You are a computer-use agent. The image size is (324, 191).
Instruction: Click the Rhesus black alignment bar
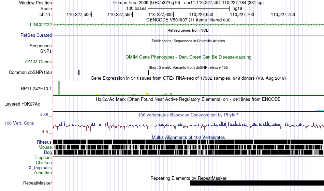pyautogui.click(x=188, y=142)
